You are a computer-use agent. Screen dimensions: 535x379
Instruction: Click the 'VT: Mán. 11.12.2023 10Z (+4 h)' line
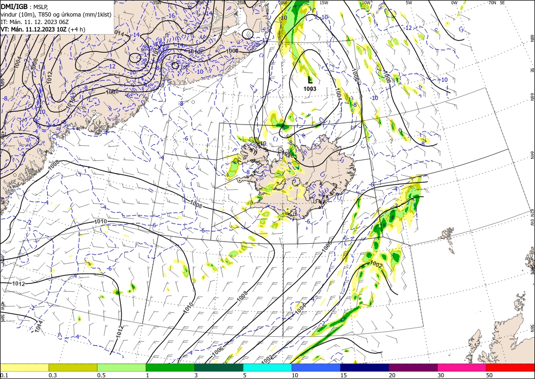coord(43,29)
